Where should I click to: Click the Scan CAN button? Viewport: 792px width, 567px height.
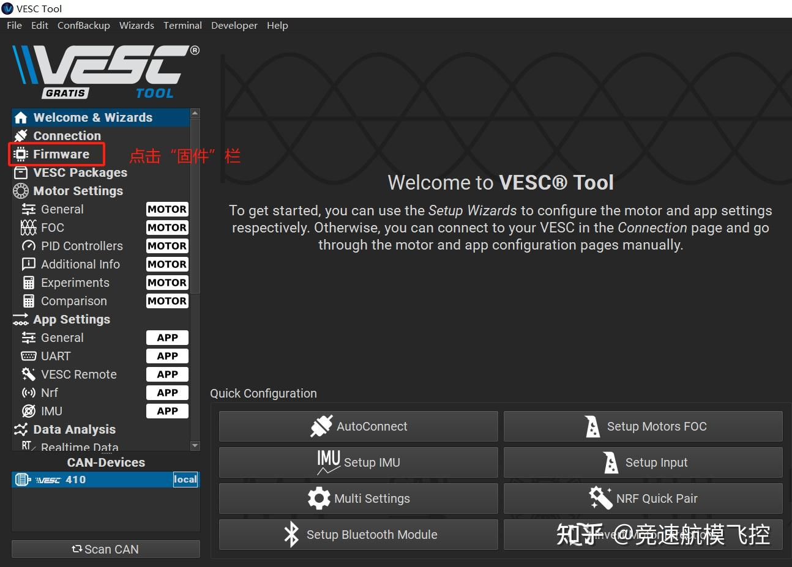[105, 549]
